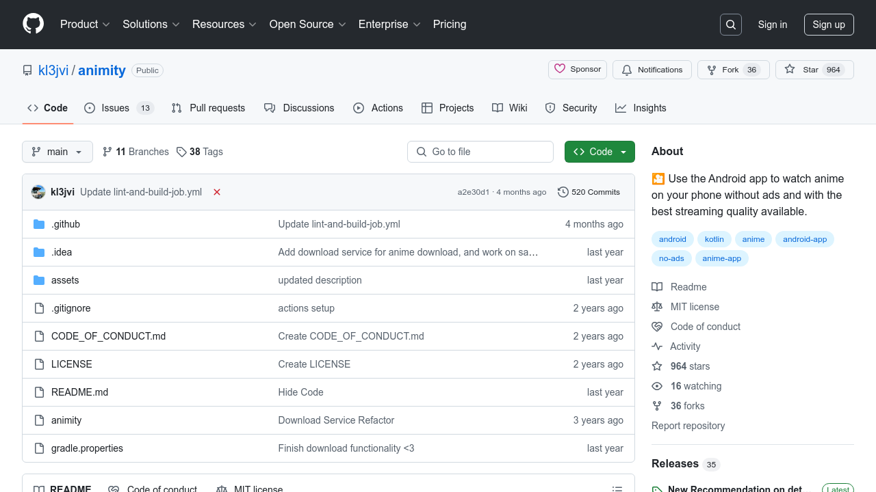
Task: Click the anime topic tag
Action: (x=753, y=239)
